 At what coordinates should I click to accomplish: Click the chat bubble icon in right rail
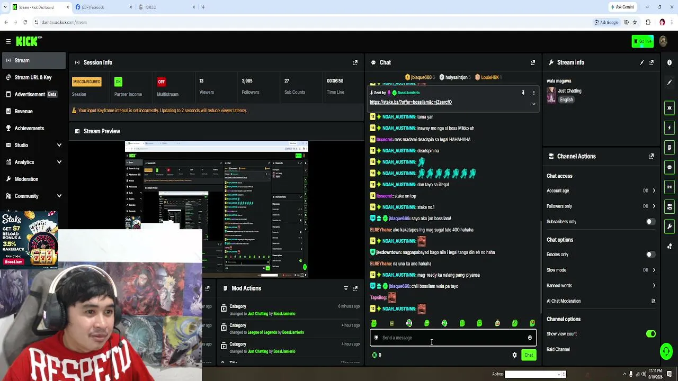click(670, 167)
